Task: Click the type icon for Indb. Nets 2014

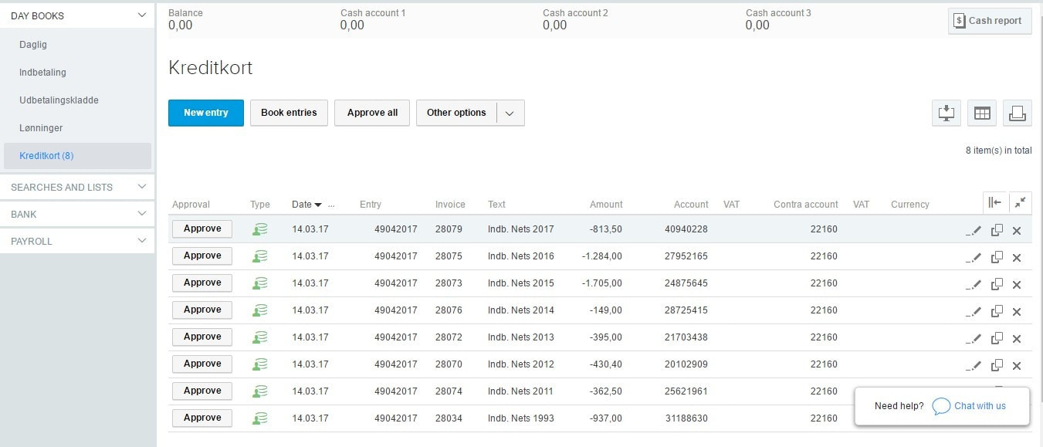Action: [260, 310]
